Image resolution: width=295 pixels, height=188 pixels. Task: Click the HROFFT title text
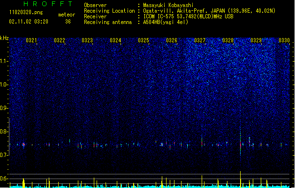(x=48, y=4)
